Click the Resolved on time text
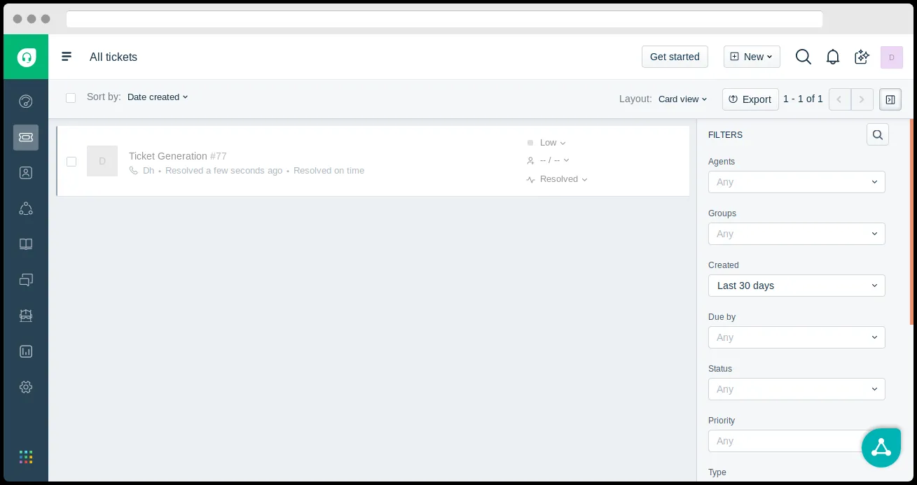Image resolution: width=917 pixels, height=485 pixels. [329, 171]
